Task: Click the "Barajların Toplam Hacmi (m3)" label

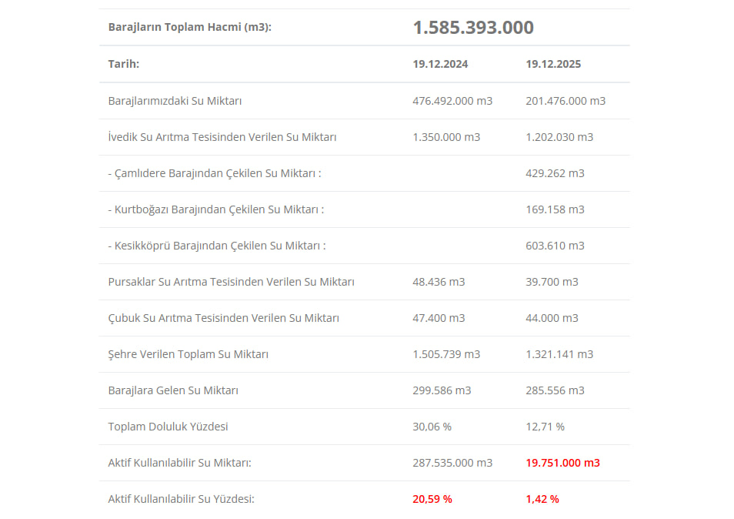Action: 190,27
